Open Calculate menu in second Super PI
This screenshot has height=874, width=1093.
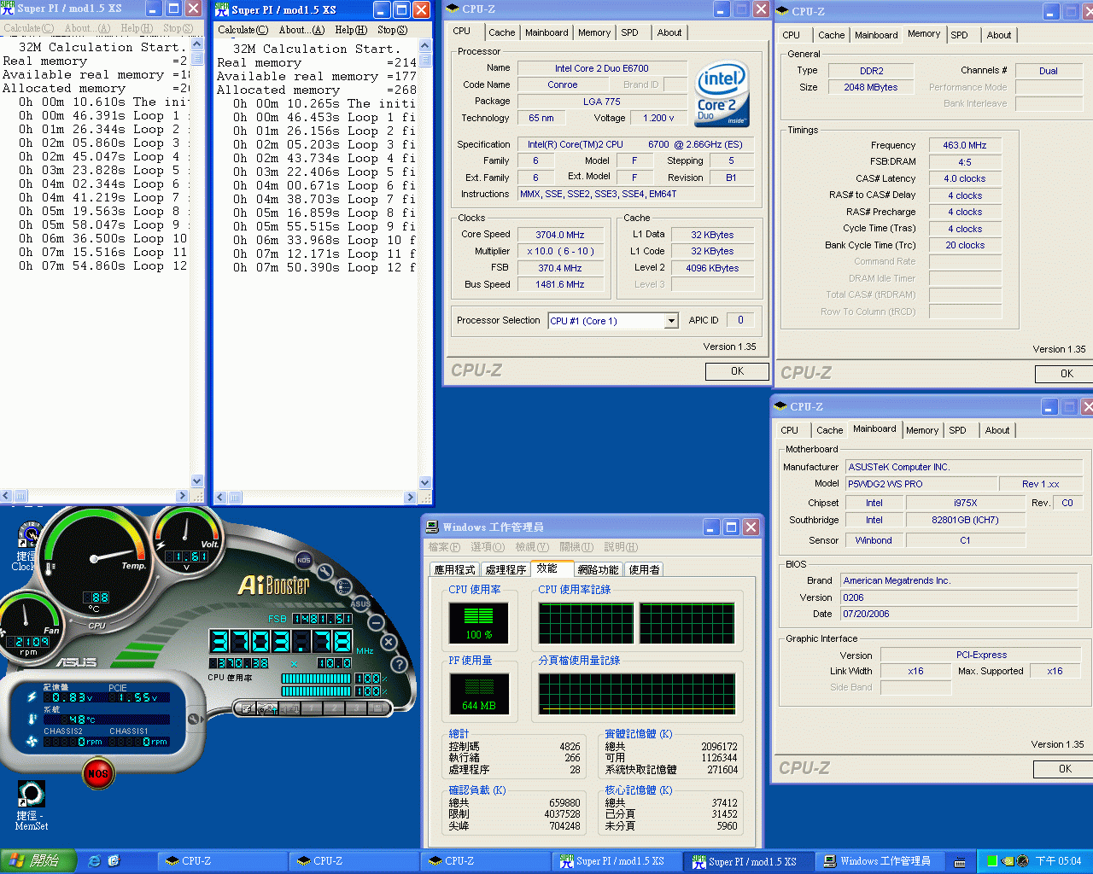[243, 30]
